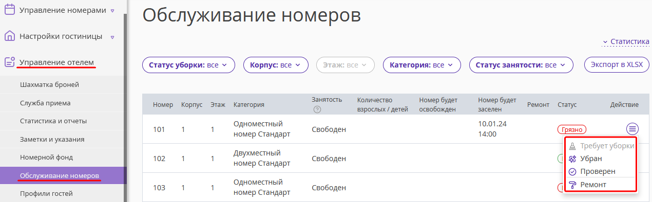Open Номерной фонд in the sidebar

[x=62, y=158]
